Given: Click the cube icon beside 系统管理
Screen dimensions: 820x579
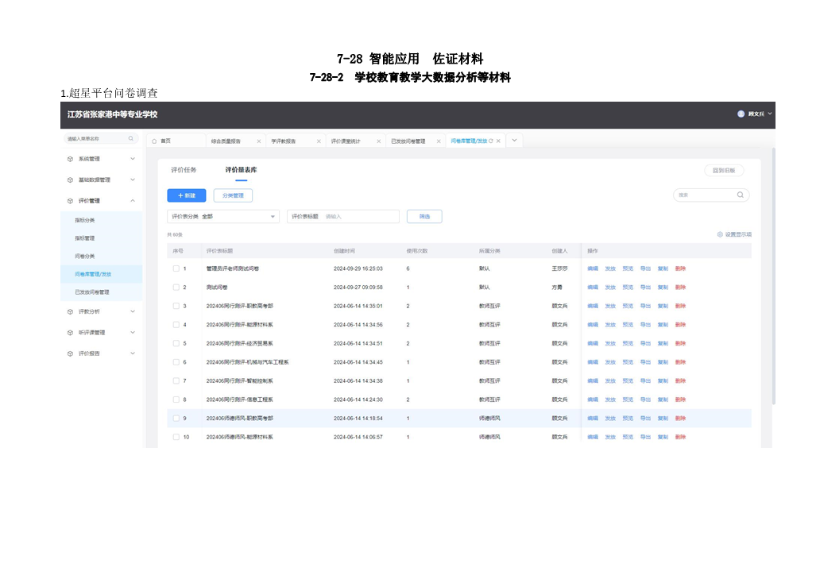Looking at the screenshot, I should 70,159.
